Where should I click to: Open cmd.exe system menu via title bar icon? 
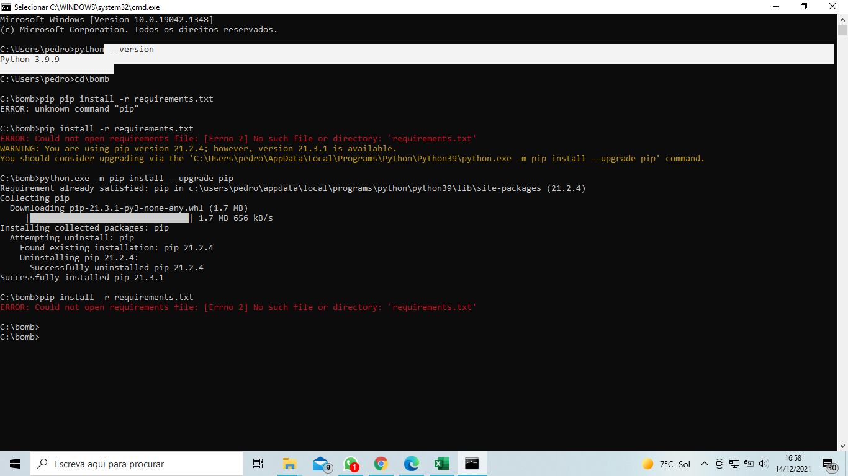tap(6, 7)
